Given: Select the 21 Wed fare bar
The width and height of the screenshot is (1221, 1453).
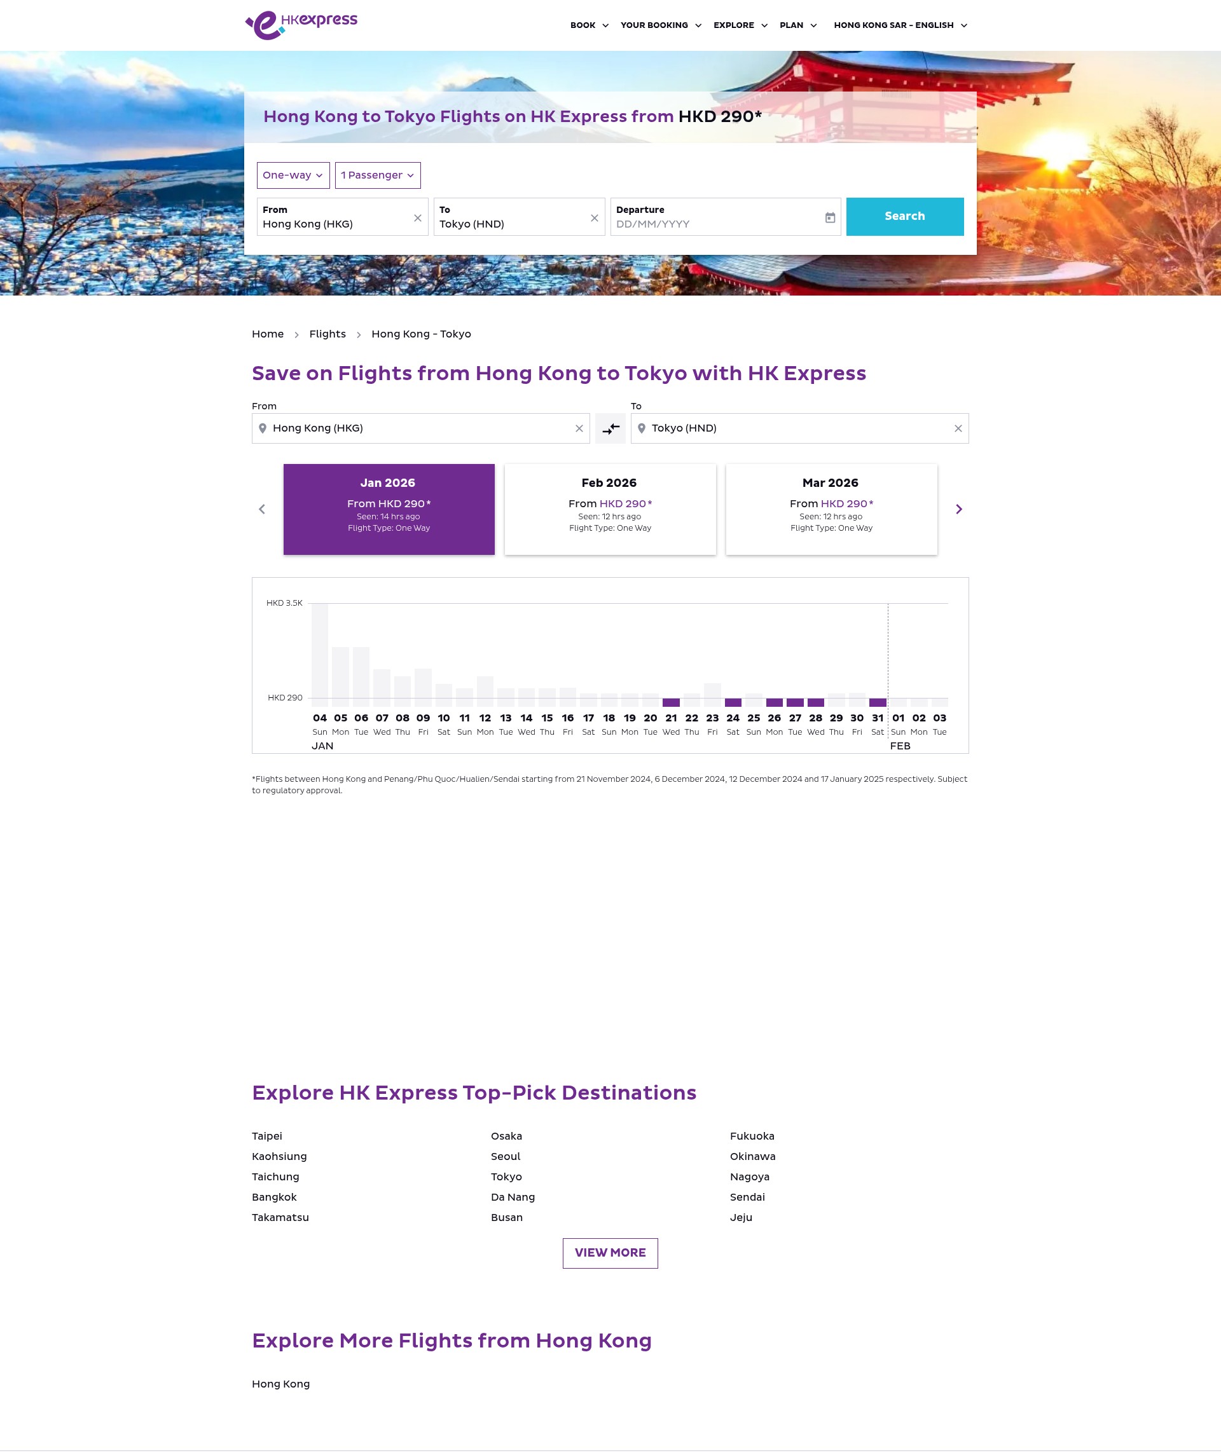Looking at the screenshot, I should click(671, 702).
